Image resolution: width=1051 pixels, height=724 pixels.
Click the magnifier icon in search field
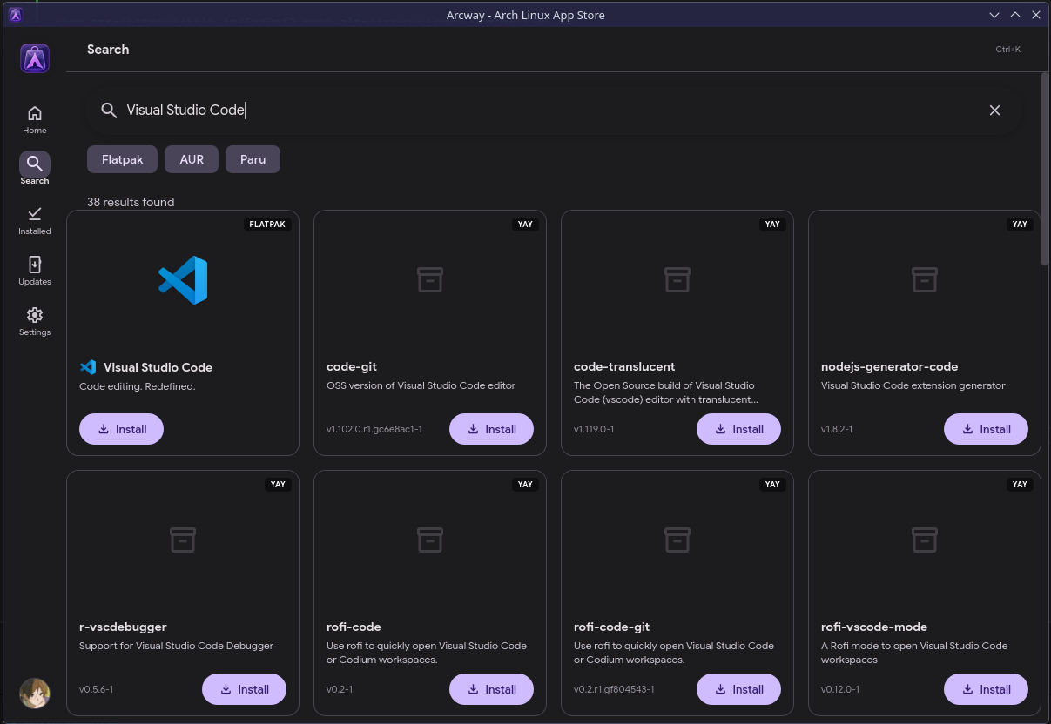[x=109, y=110]
